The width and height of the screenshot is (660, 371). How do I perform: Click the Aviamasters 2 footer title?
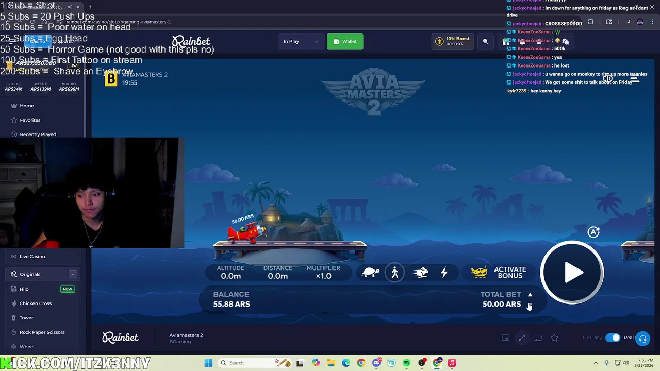[x=186, y=335]
